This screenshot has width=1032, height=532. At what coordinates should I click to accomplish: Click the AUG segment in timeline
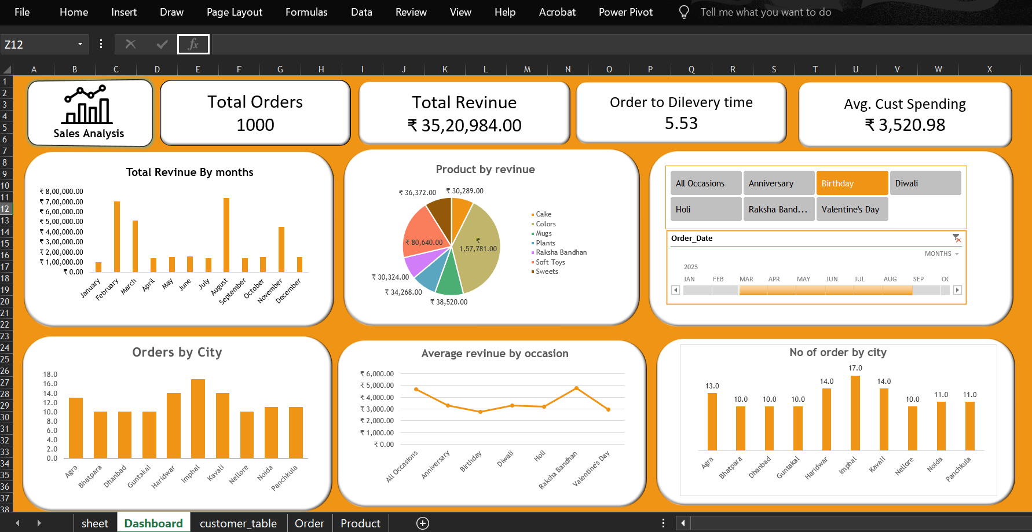tap(897, 289)
